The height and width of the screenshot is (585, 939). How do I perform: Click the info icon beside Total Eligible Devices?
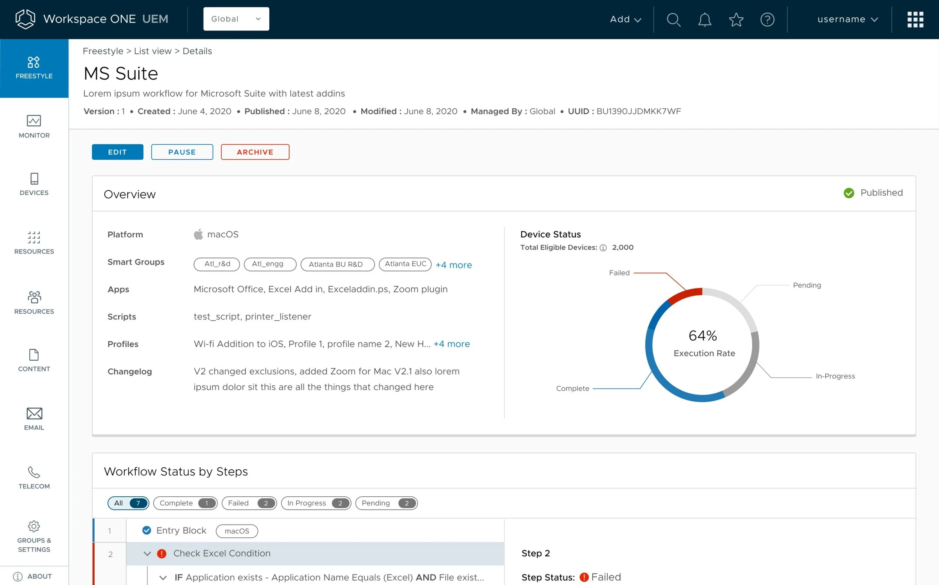point(603,248)
